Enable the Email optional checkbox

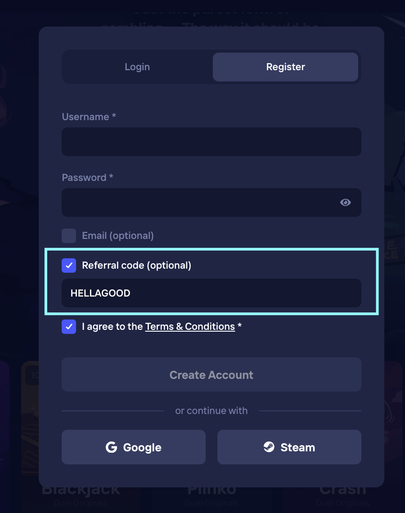point(69,236)
